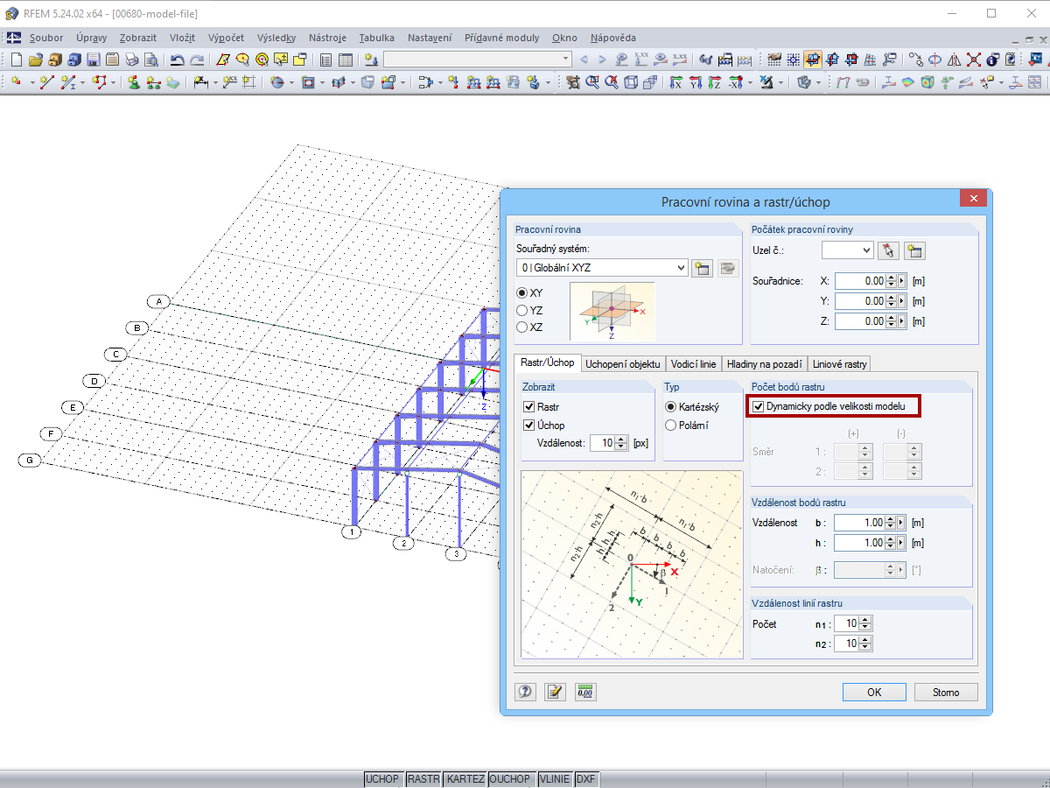Open the Uzel č. dropdown
The height and width of the screenshot is (788, 1050).
tap(847, 250)
